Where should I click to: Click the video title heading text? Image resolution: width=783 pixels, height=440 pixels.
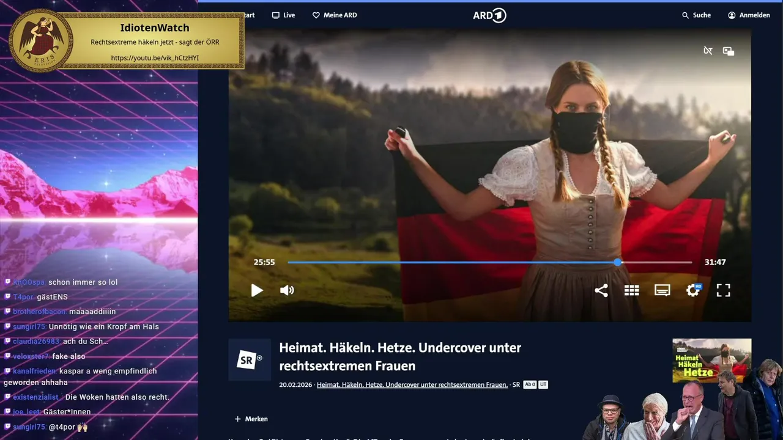(400, 357)
